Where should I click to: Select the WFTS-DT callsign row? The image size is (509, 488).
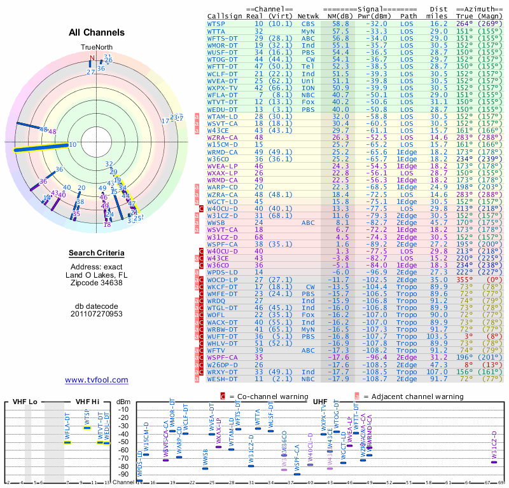tap(223, 38)
